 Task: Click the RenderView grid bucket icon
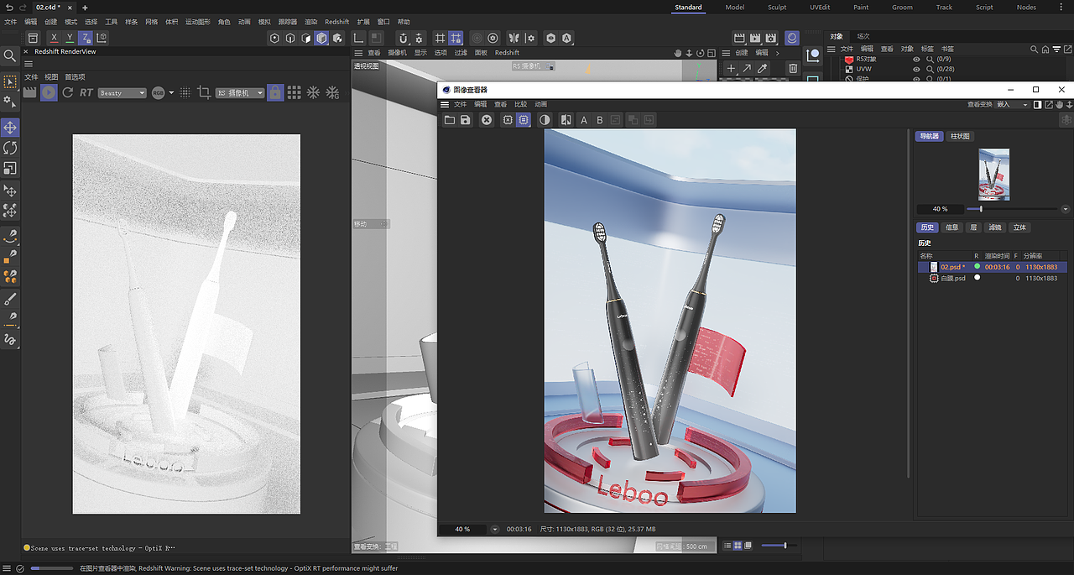click(295, 92)
